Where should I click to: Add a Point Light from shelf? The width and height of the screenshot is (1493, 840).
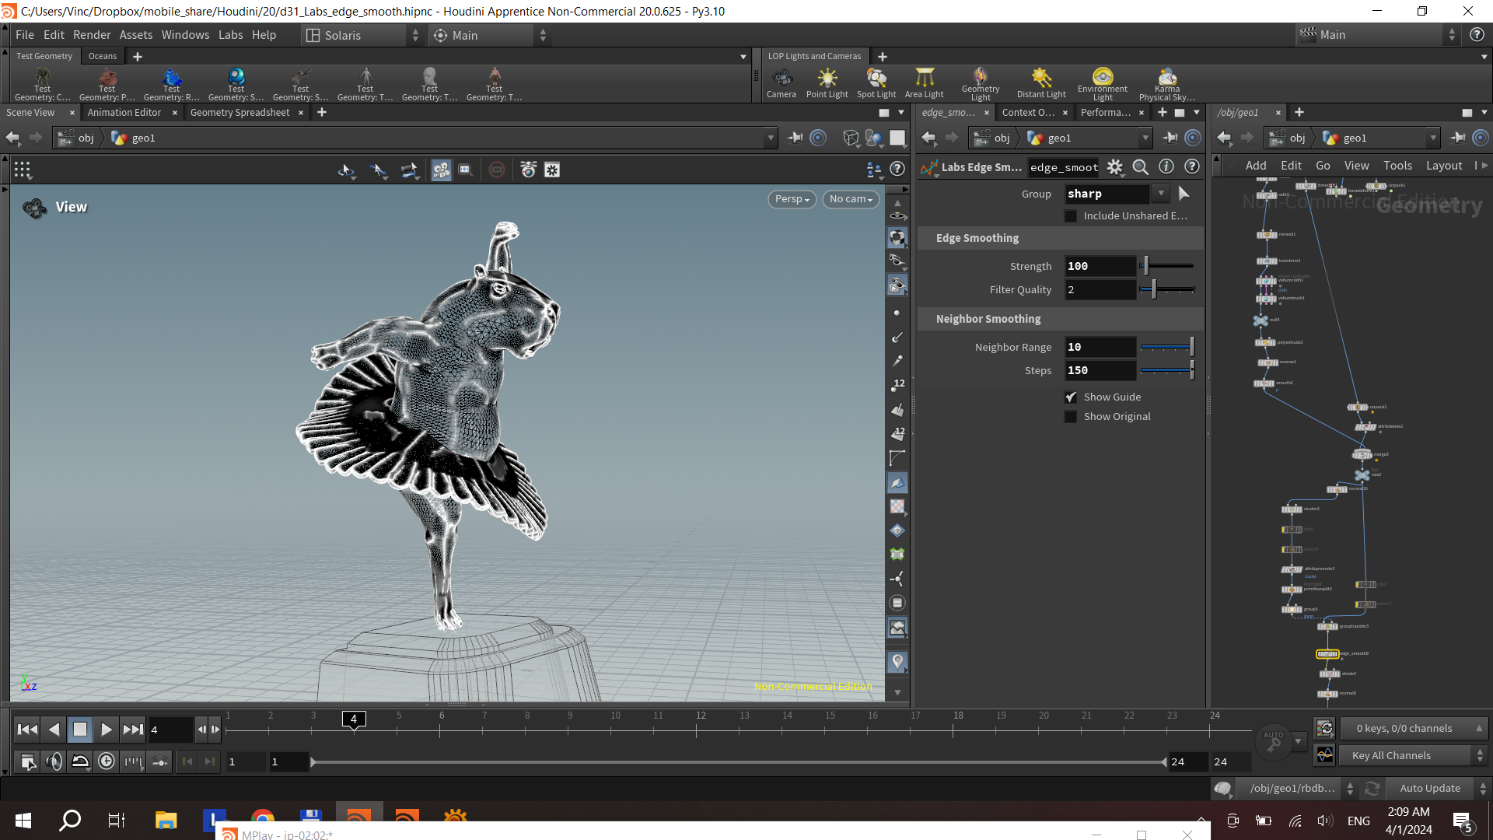pos(827,83)
